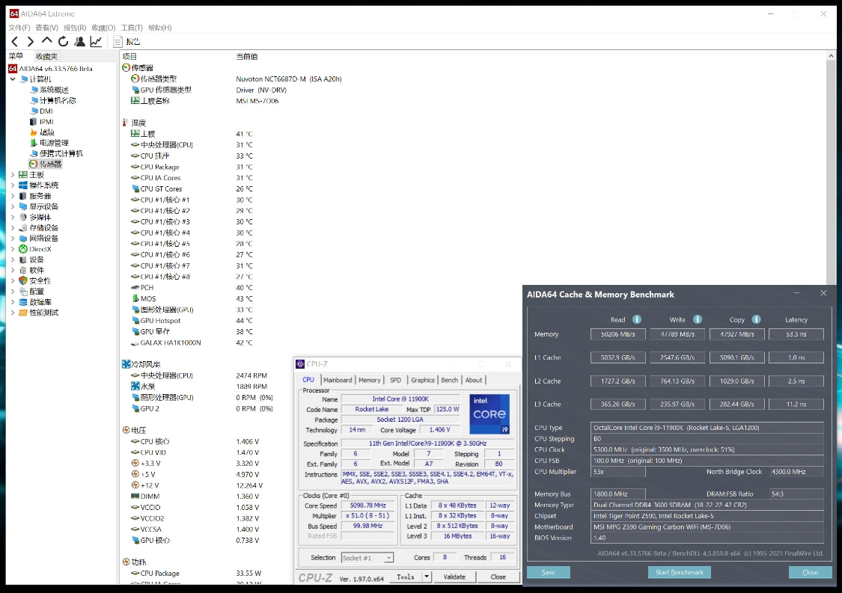The image size is (842, 593).
Task: Switch to the 收藏夹 favorites tab
Action: click(x=46, y=57)
